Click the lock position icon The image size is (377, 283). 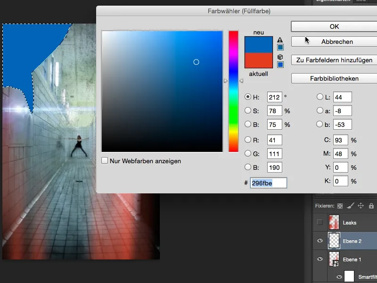(360, 206)
